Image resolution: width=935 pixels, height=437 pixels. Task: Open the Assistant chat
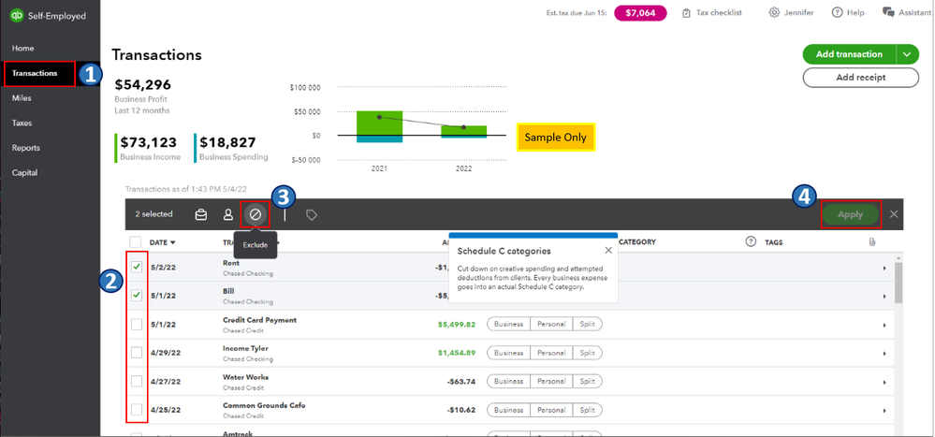pos(905,12)
